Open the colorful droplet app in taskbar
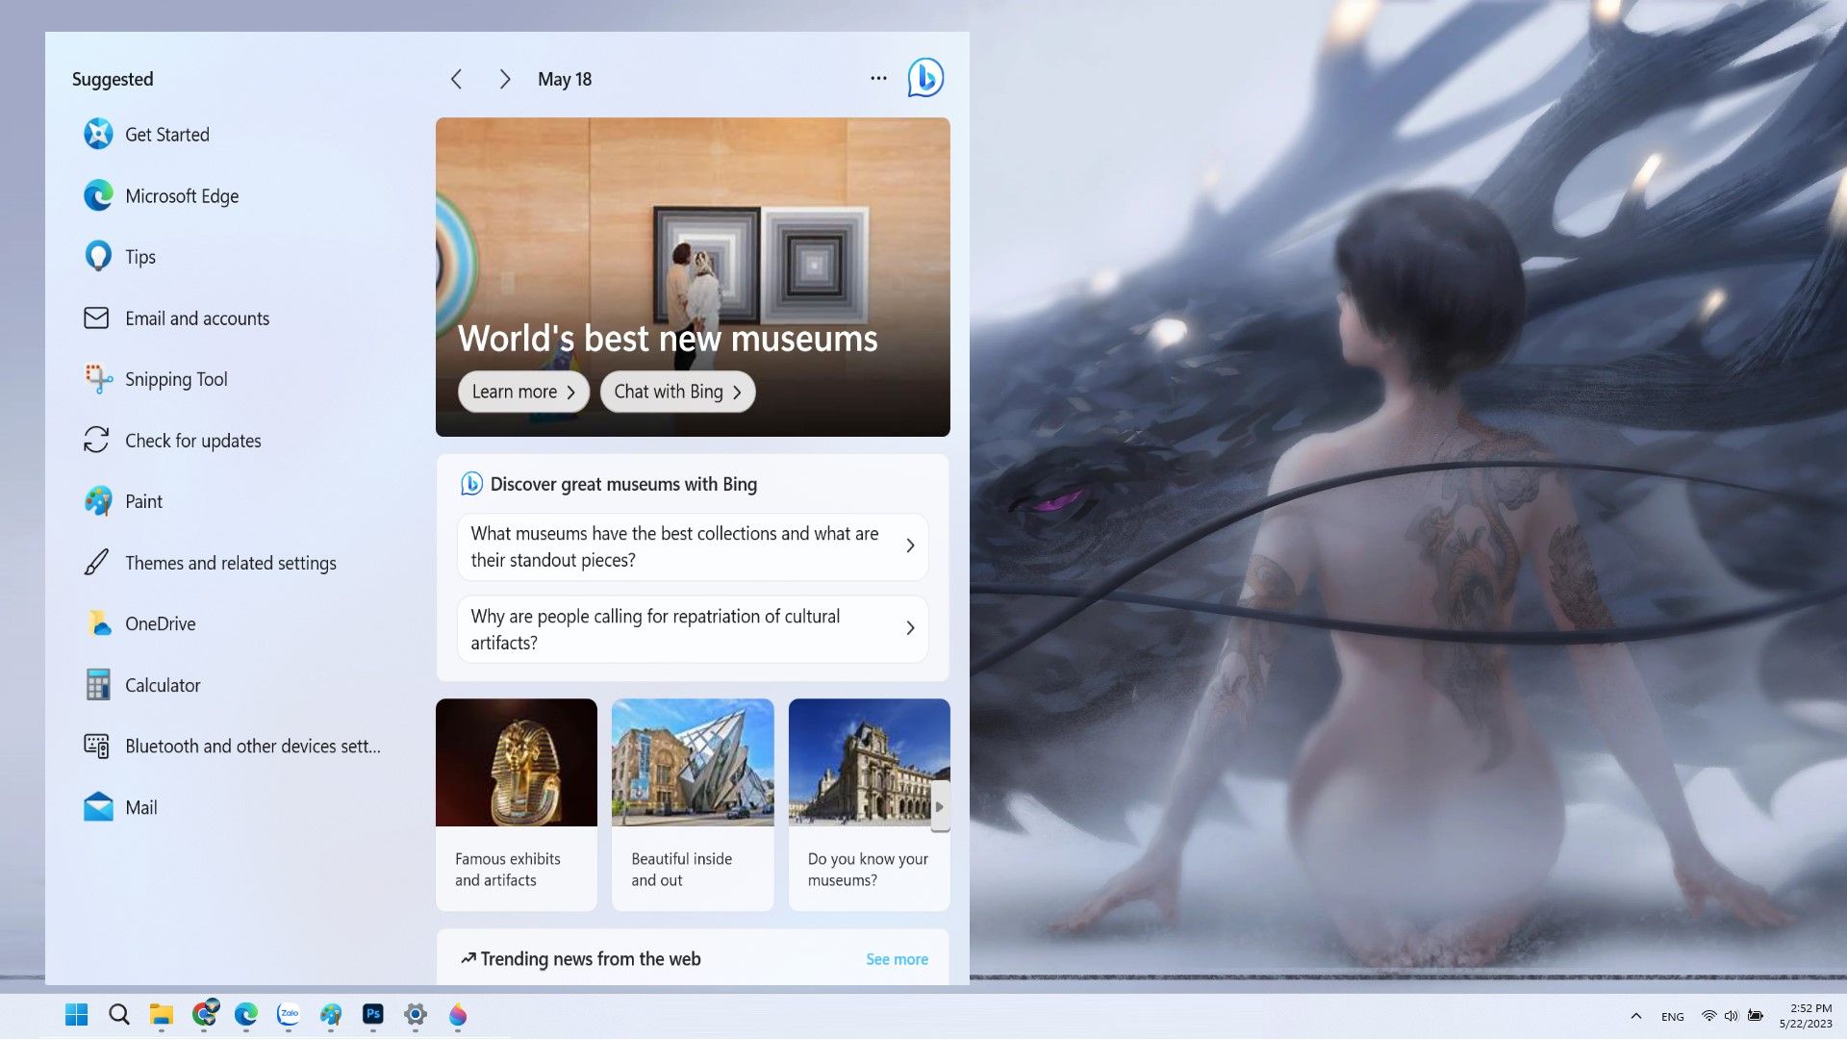1847x1040 pixels. tap(458, 1015)
